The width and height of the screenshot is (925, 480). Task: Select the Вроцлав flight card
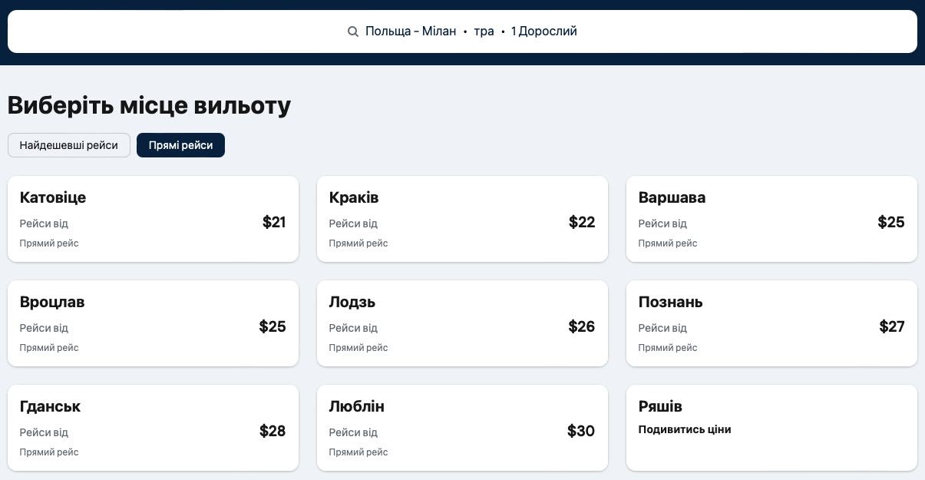153,323
